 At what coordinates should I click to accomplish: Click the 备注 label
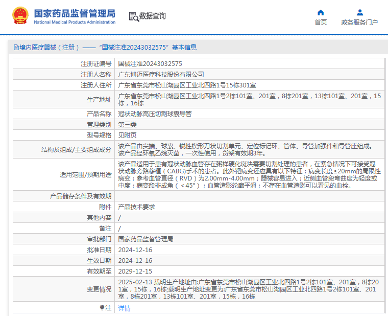click(x=105, y=228)
